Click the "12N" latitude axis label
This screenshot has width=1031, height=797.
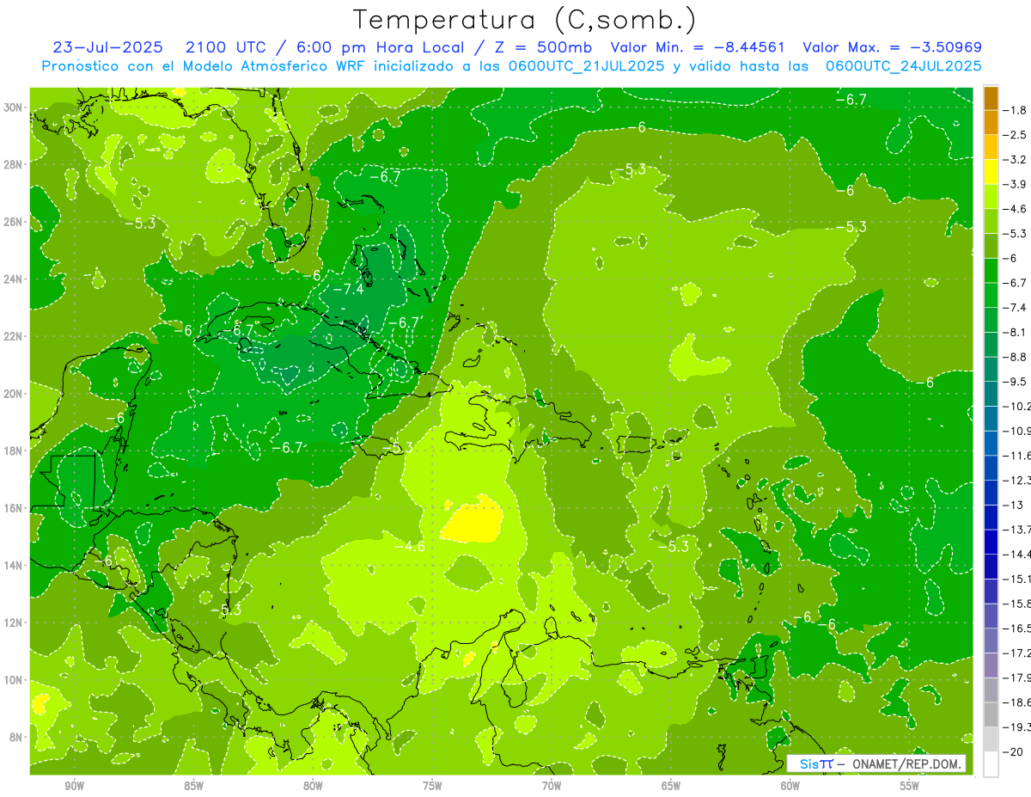[15, 622]
